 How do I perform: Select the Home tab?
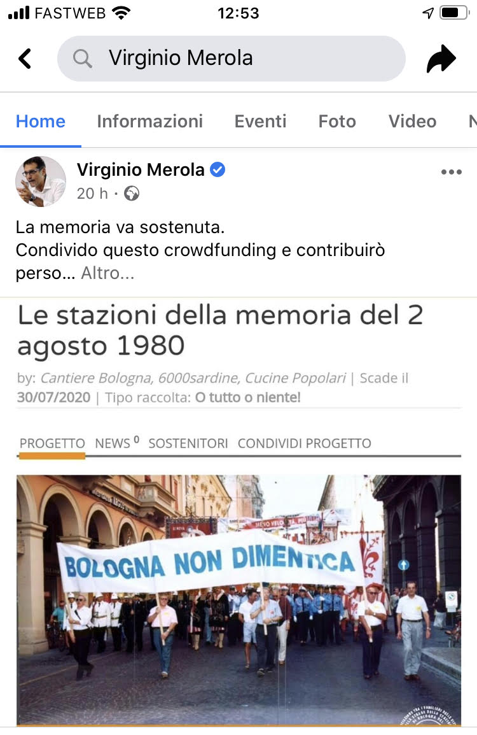pyautogui.click(x=41, y=122)
